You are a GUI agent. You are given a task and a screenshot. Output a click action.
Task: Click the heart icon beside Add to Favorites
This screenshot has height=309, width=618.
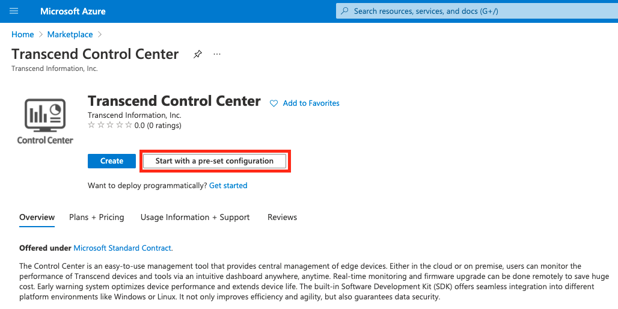274,103
